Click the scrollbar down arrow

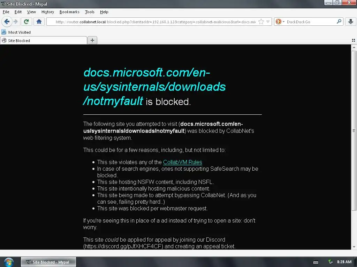(x=354, y=247)
